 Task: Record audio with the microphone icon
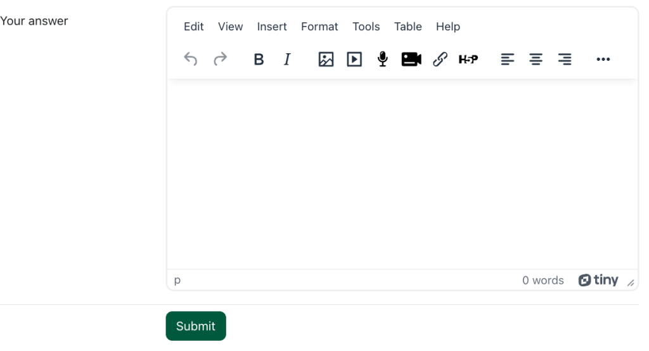pos(383,60)
